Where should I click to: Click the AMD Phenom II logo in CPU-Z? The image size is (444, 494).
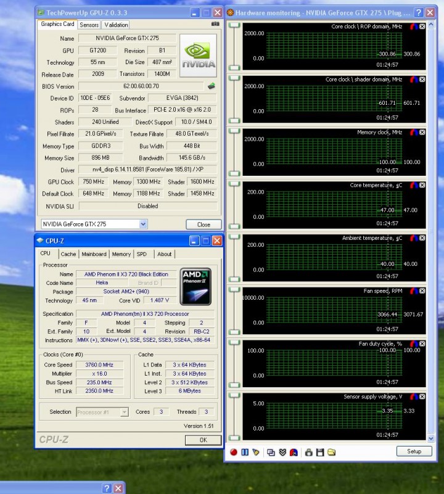195,287
